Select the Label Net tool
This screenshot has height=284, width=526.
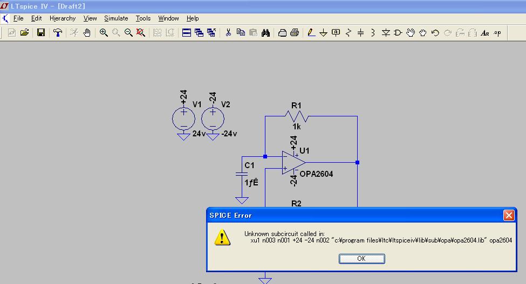click(336, 32)
